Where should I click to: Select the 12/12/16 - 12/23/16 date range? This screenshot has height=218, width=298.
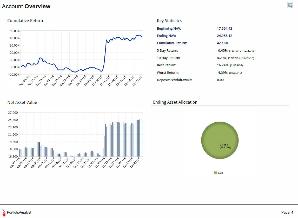pos(241,58)
